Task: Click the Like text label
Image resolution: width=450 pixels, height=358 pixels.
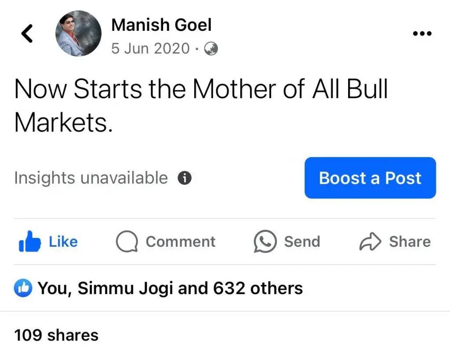Action: 63,241
